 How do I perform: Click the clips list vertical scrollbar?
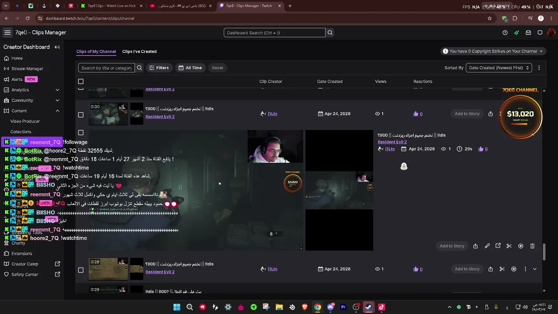pos(544,252)
